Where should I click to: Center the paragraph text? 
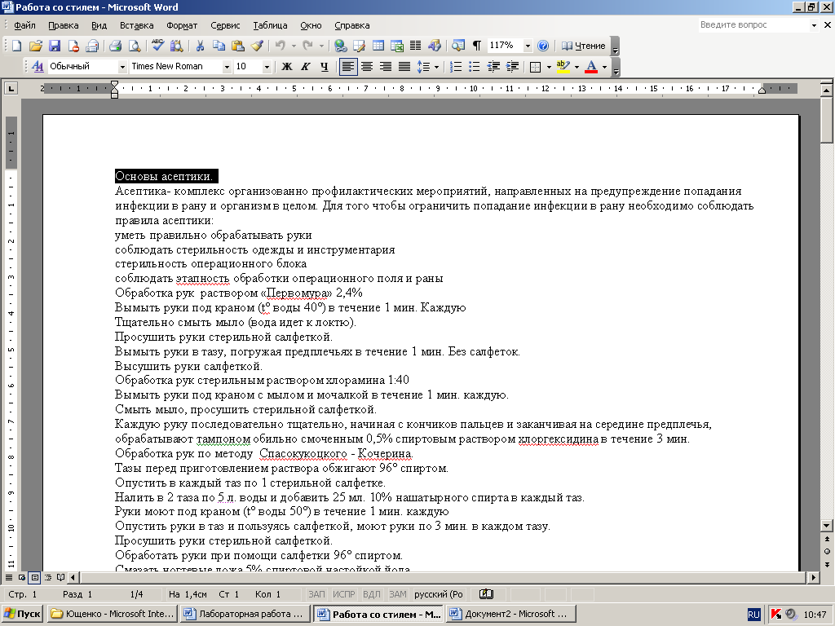click(x=367, y=67)
